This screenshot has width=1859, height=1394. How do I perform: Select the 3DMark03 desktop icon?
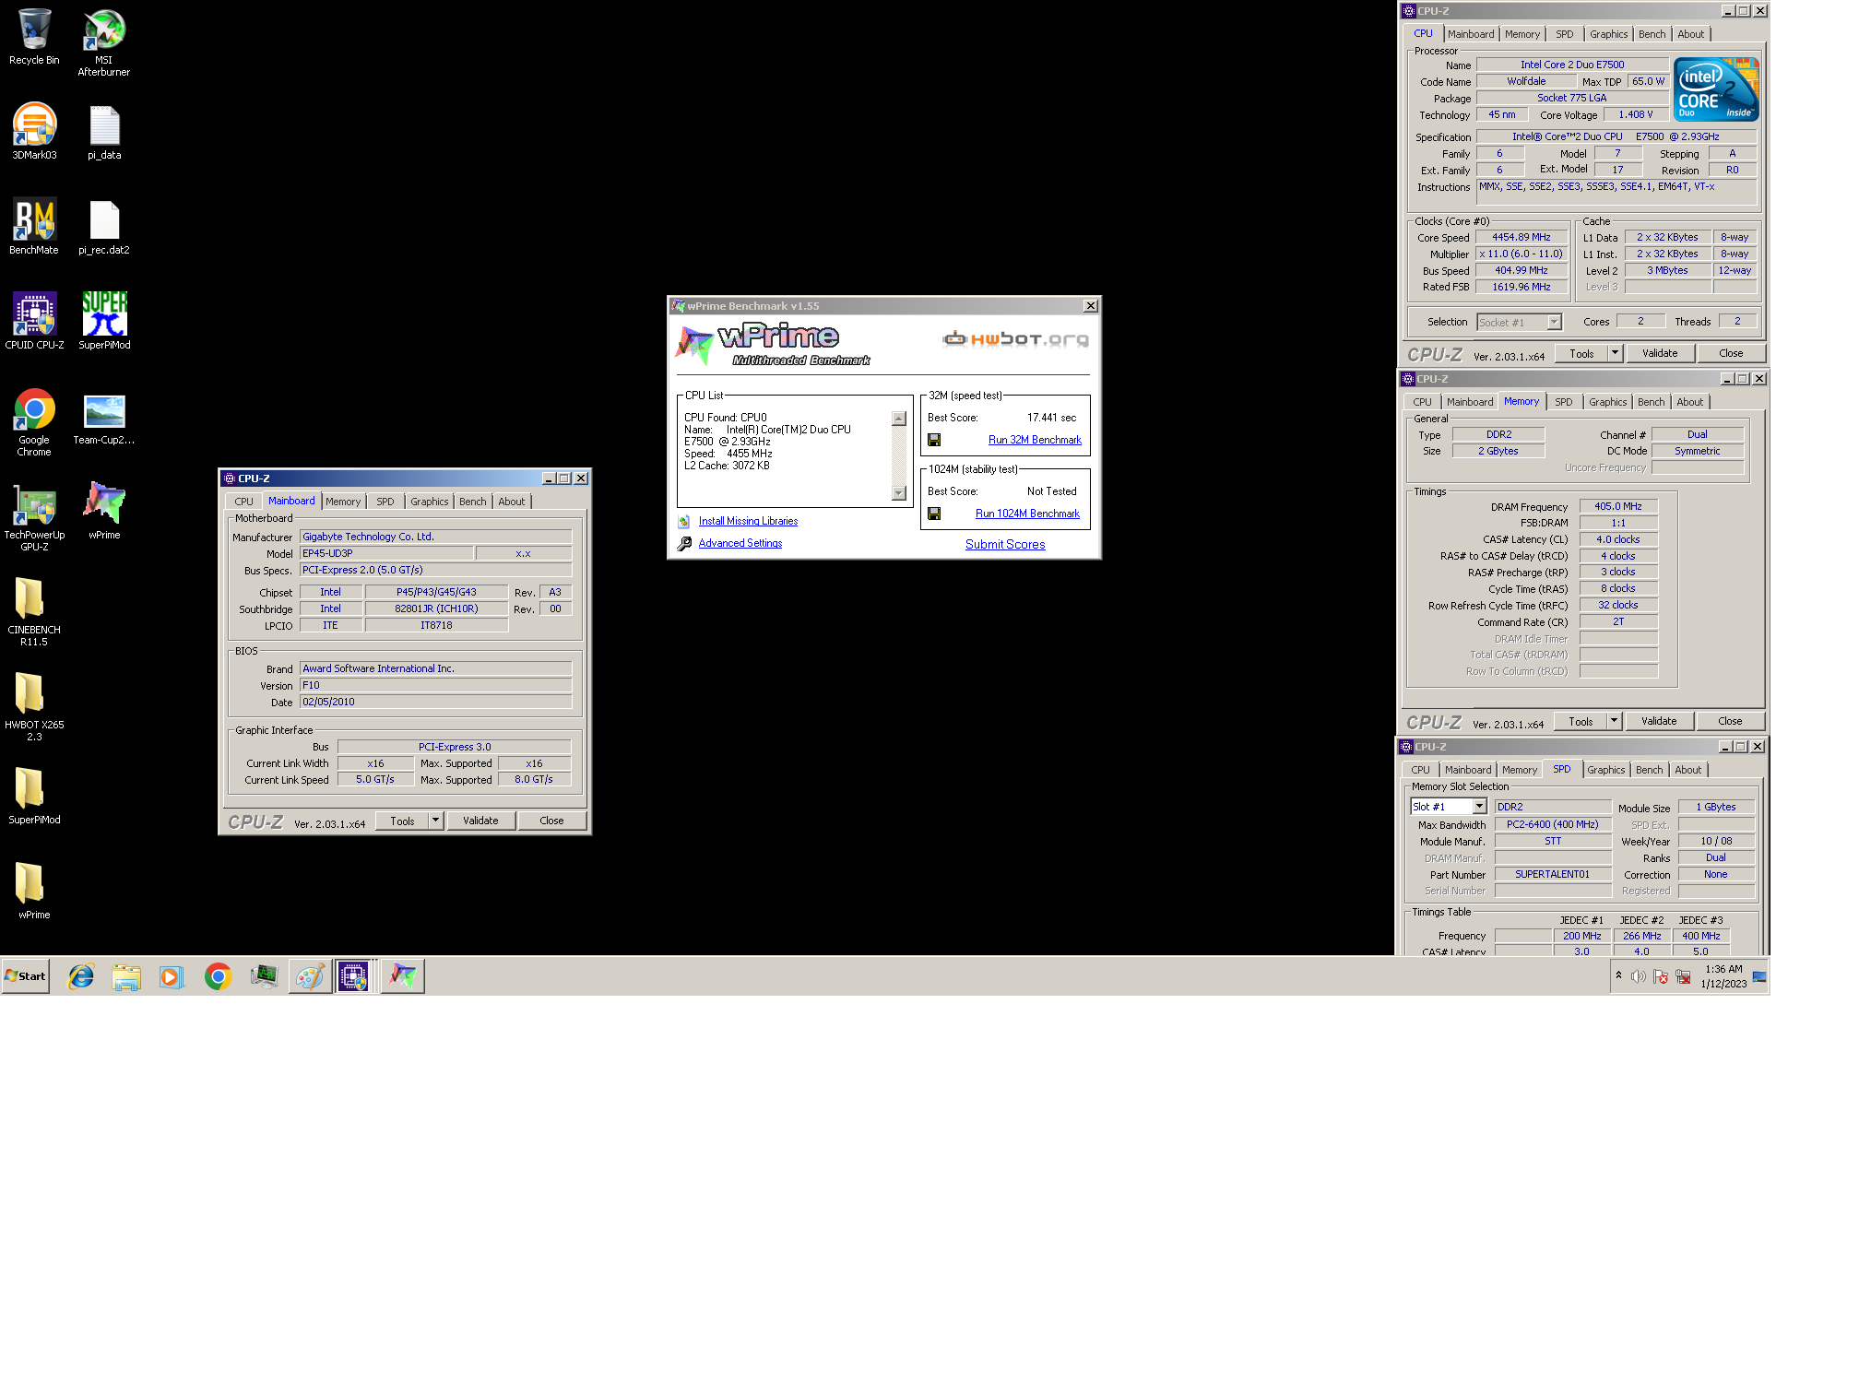coord(34,131)
